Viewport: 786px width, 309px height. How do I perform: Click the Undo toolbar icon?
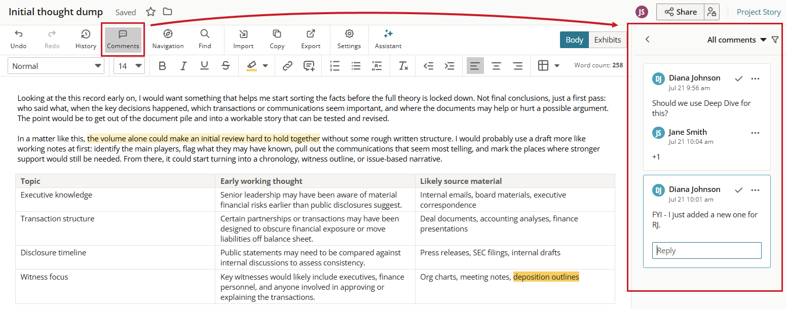coord(18,39)
